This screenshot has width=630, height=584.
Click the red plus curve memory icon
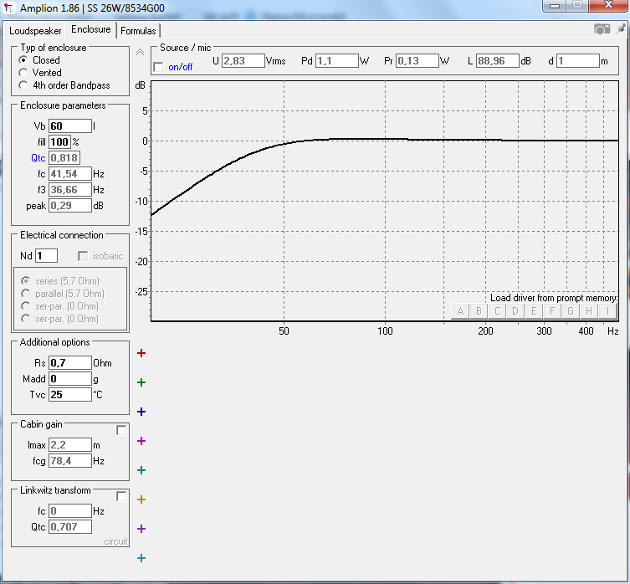(x=141, y=353)
